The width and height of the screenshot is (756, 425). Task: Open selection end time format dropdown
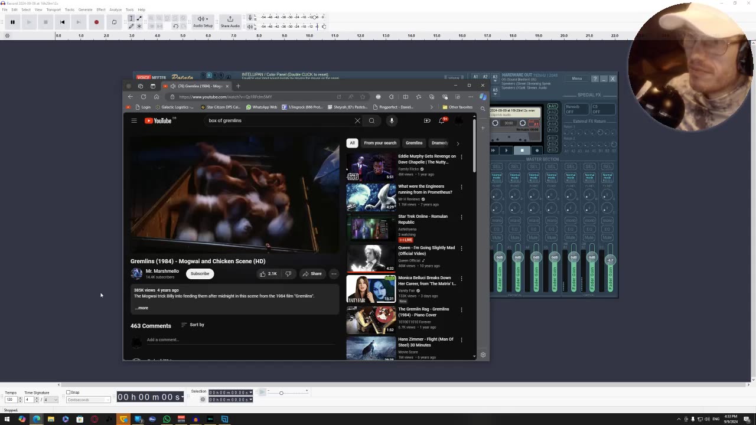click(250, 400)
